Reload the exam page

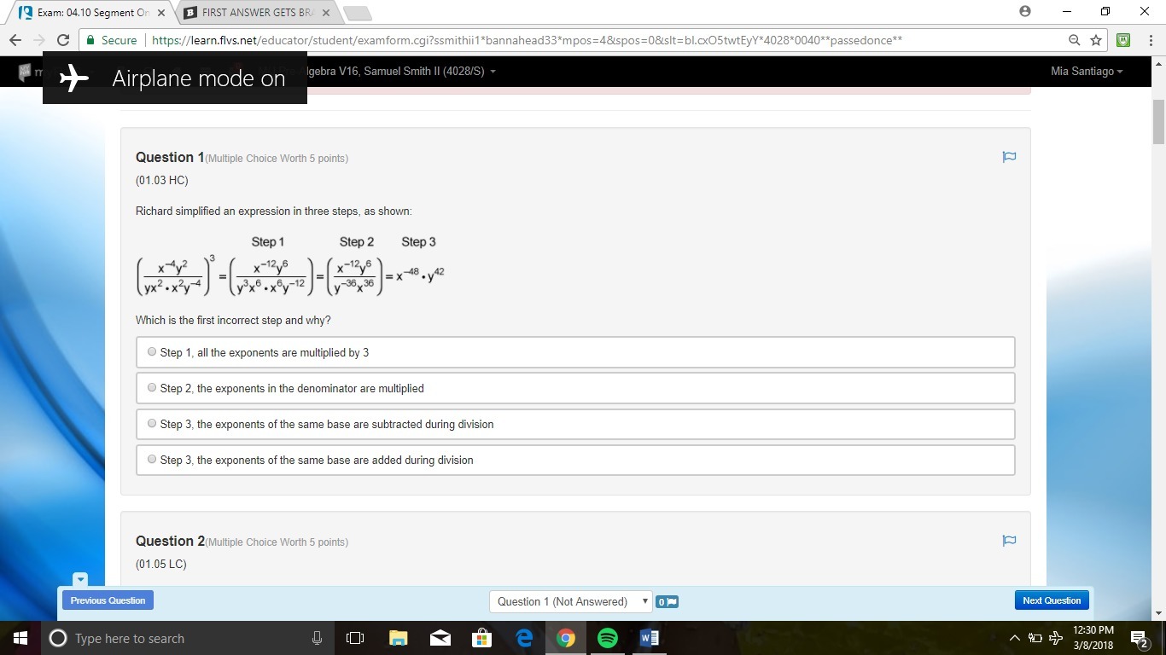point(62,40)
